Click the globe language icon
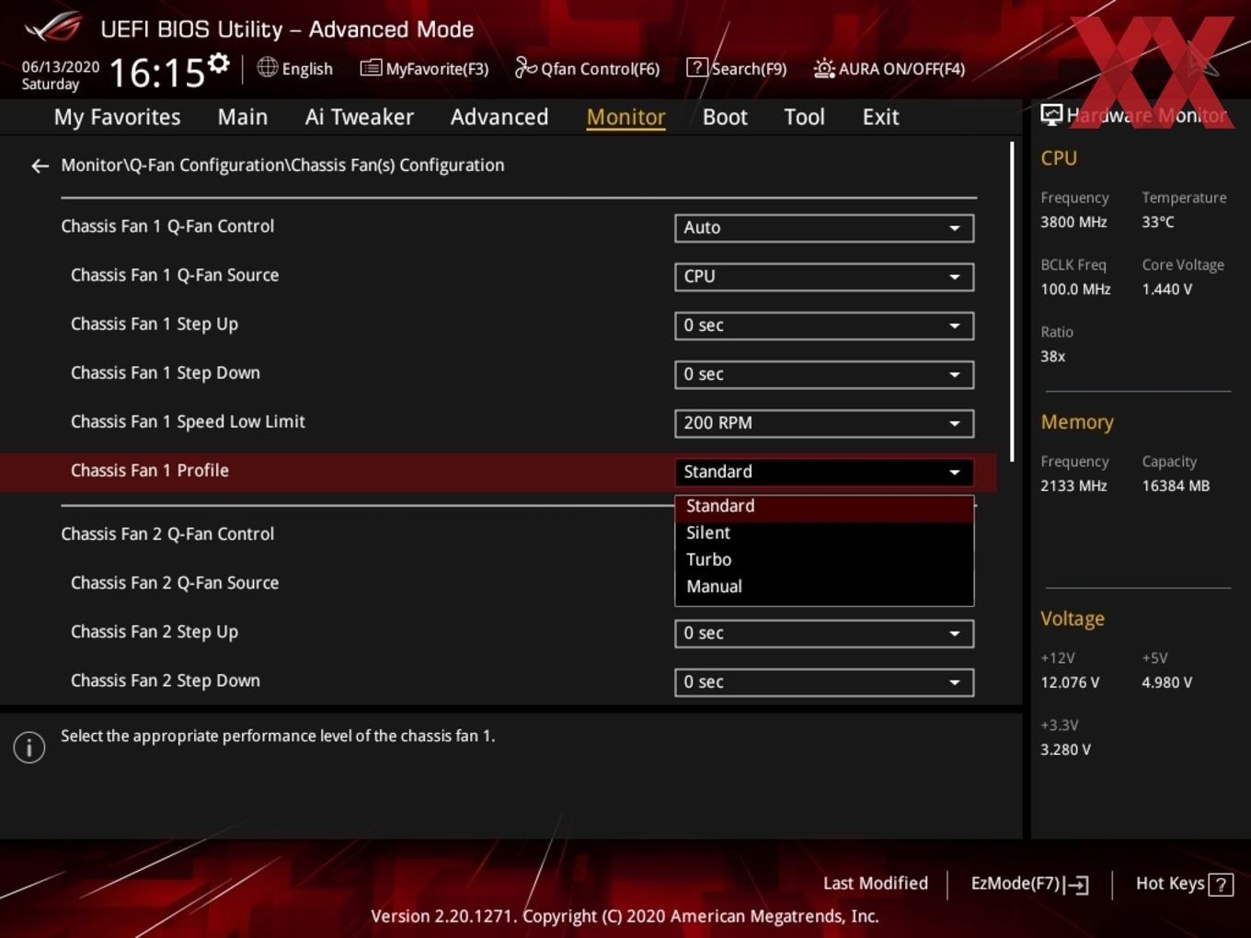 pyautogui.click(x=267, y=67)
